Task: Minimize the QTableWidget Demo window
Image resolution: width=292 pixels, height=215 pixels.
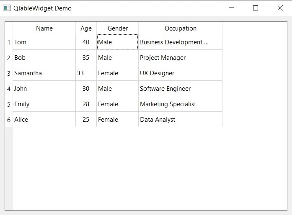Action: click(x=231, y=8)
